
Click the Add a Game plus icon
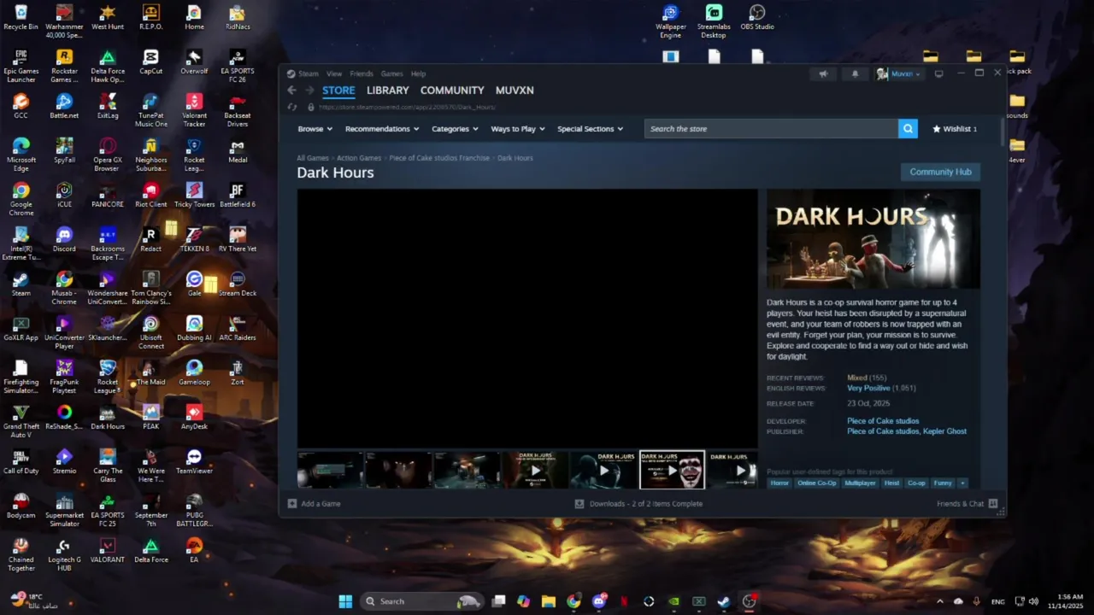292,504
